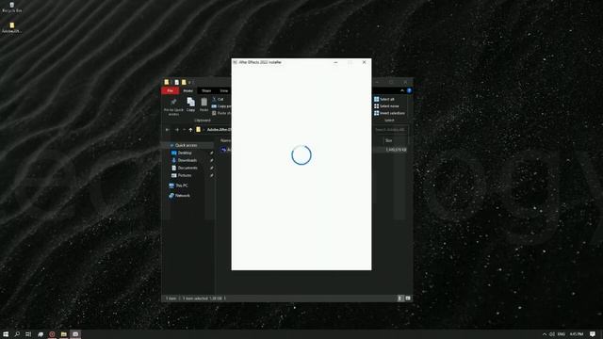This screenshot has width=603, height=339.
Task: Open the View ribbon tab
Action: pyautogui.click(x=224, y=90)
